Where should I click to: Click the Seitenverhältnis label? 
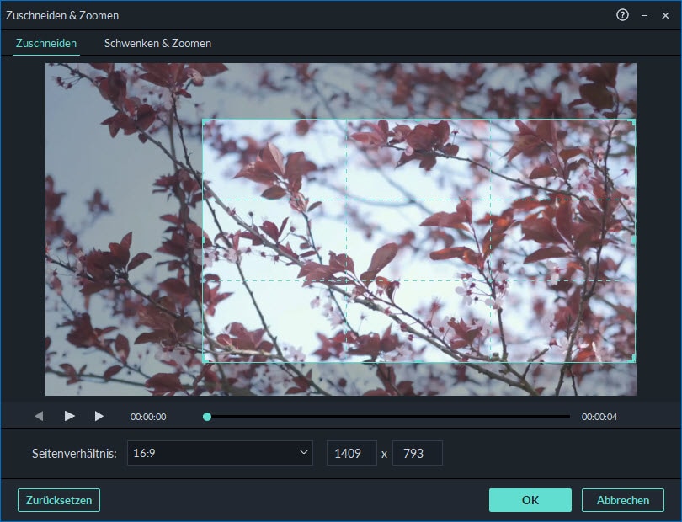click(x=74, y=454)
